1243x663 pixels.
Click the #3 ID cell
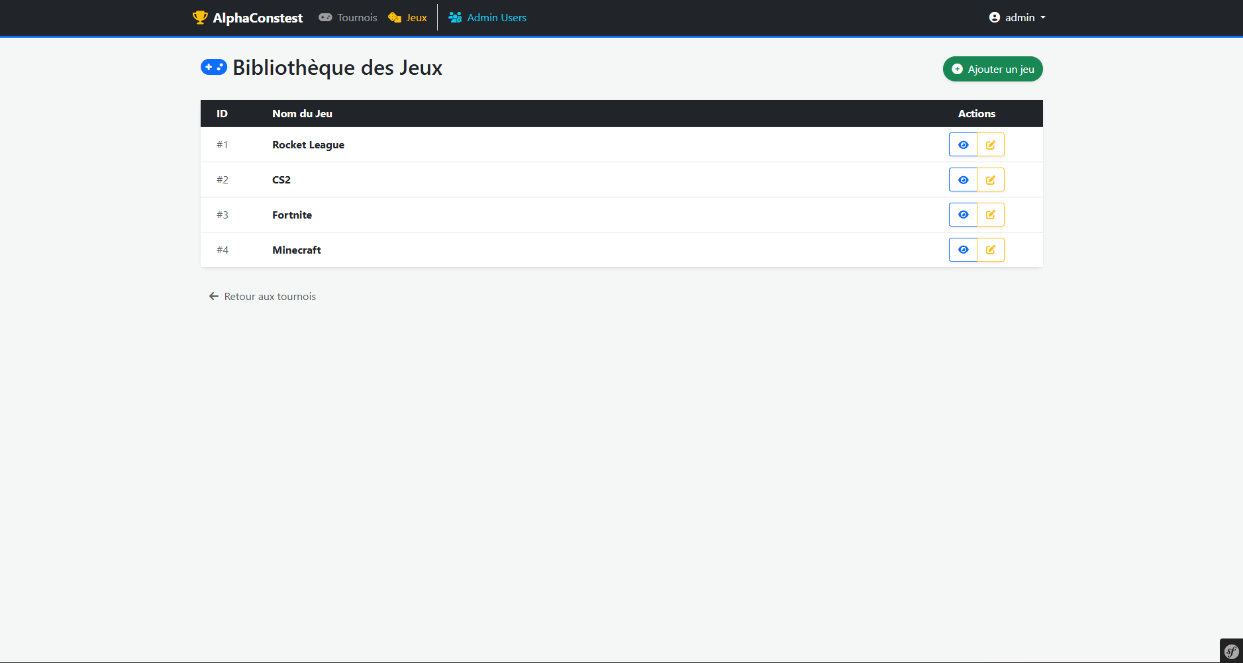click(x=223, y=215)
